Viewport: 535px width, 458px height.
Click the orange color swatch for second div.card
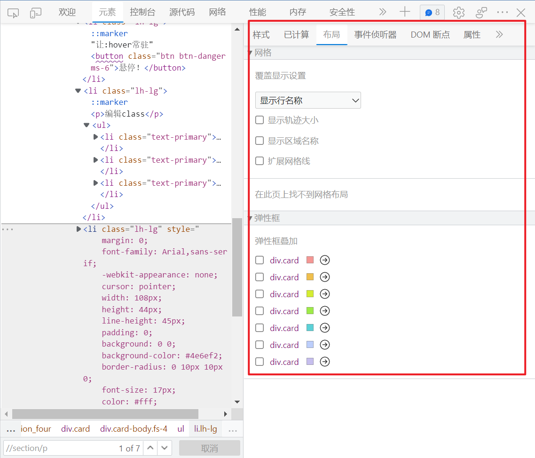(309, 277)
